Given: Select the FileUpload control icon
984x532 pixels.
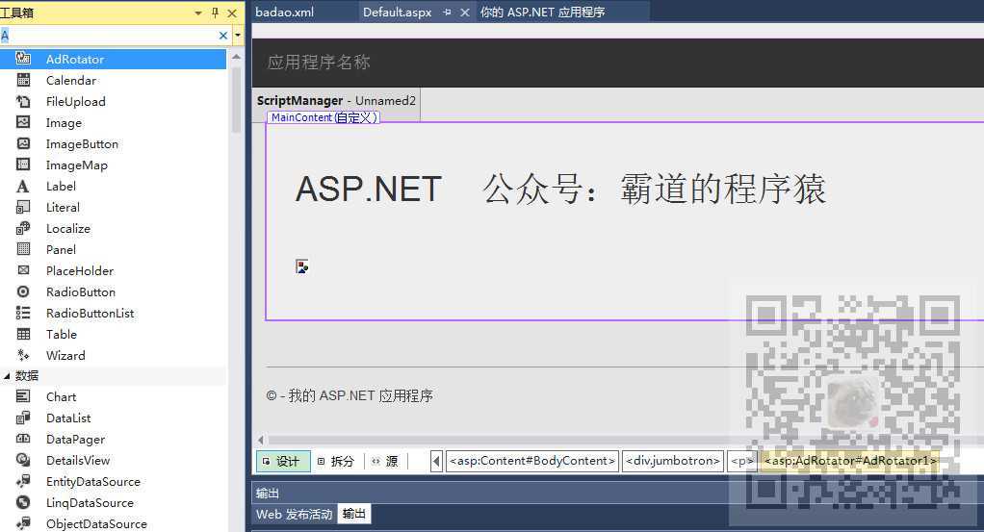Looking at the screenshot, I should point(23,101).
